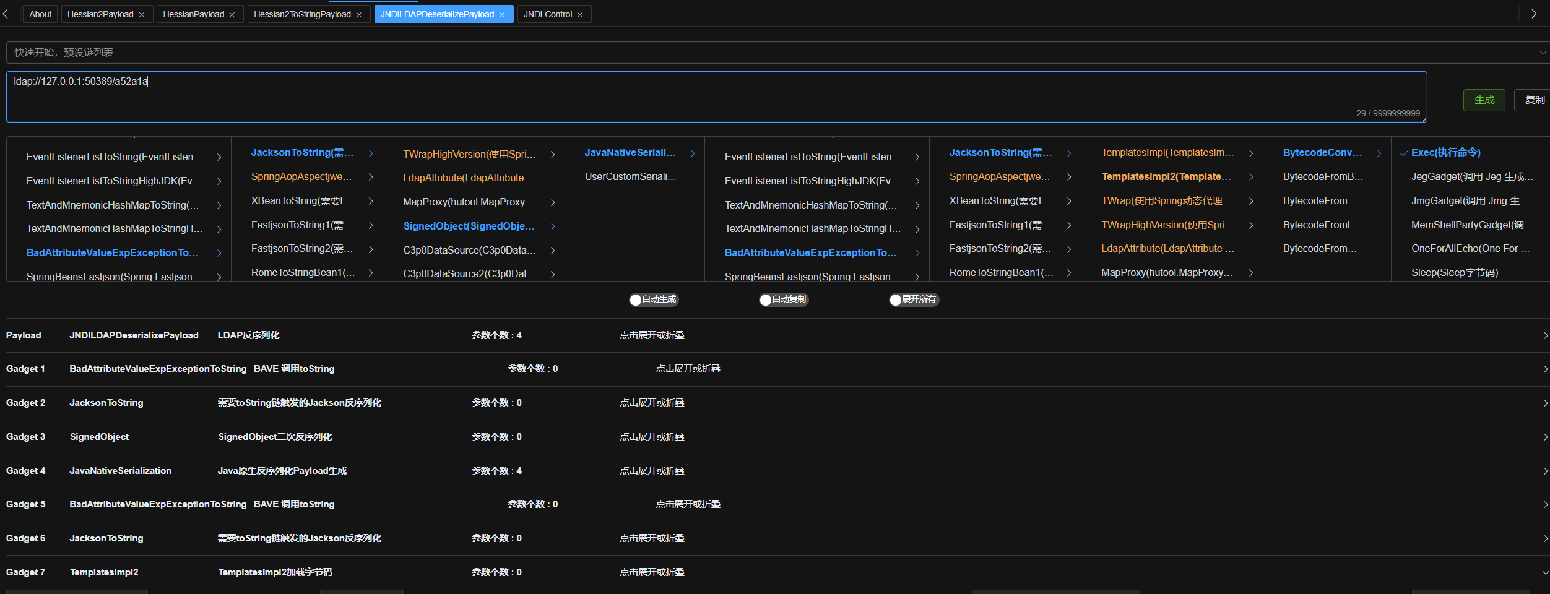
Task: Select the Exec(执行命令) option
Action: coord(1445,153)
